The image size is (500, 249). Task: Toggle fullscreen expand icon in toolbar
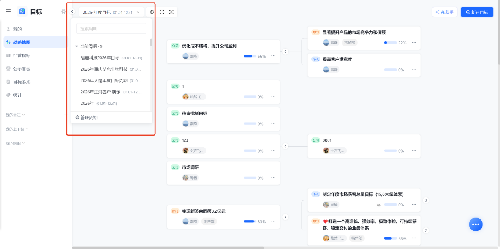pos(162,12)
